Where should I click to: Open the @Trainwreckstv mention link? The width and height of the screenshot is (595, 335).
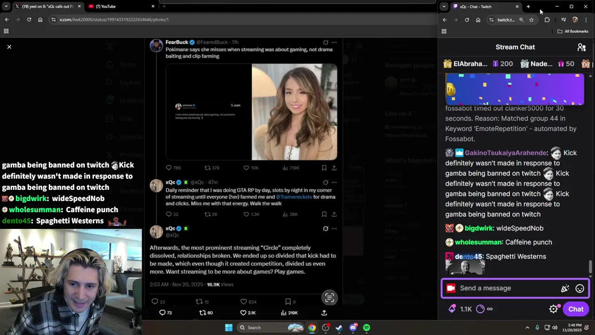(294, 197)
